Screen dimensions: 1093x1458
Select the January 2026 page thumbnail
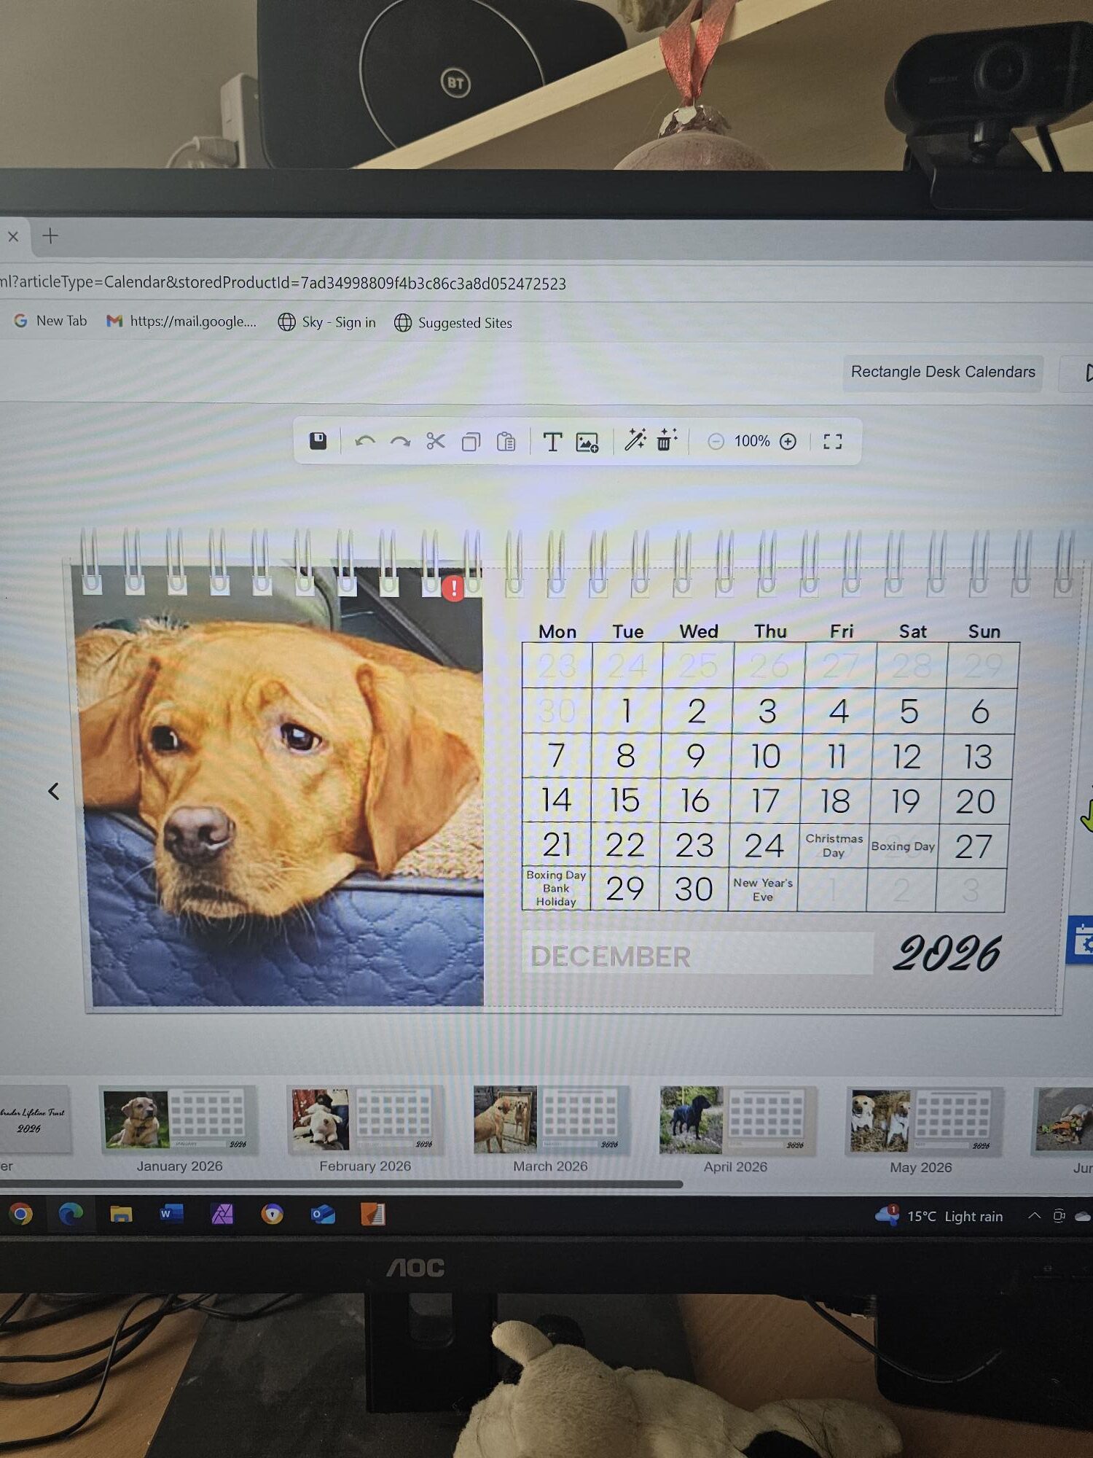pyautogui.click(x=179, y=1120)
